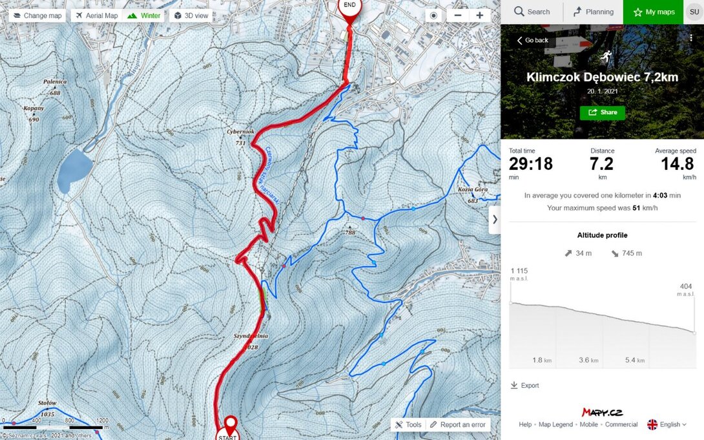The image size is (704, 440).
Task: Switch to Aerial Map layer
Action: (x=96, y=16)
